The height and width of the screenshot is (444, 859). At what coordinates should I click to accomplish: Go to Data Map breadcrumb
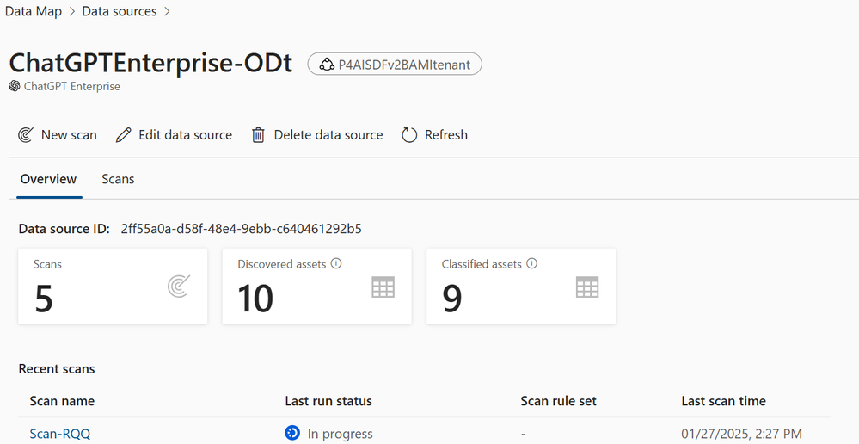click(x=34, y=11)
